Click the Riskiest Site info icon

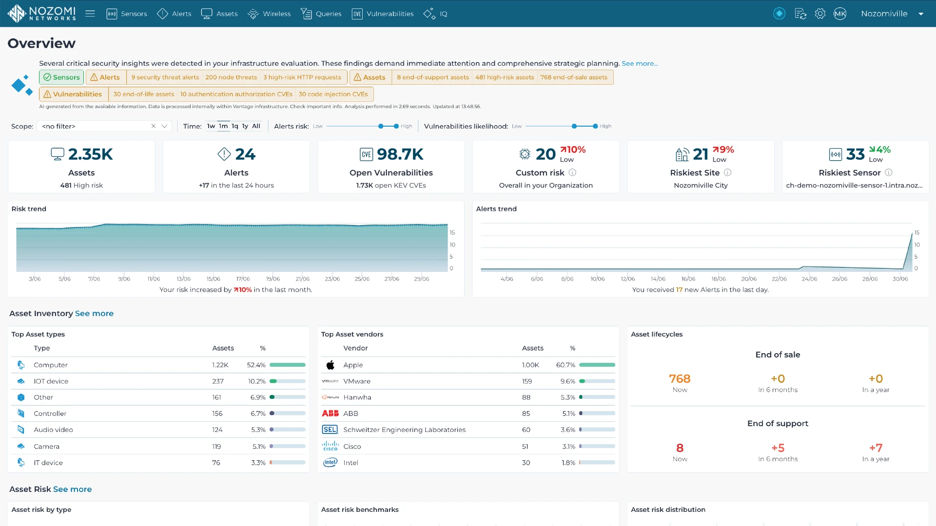[728, 172]
